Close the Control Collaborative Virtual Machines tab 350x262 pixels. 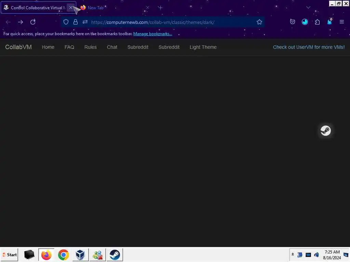click(x=70, y=8)
